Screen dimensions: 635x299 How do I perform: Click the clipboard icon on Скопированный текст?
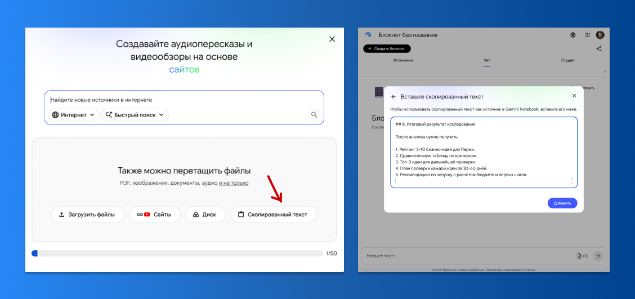tap(241, 215)
